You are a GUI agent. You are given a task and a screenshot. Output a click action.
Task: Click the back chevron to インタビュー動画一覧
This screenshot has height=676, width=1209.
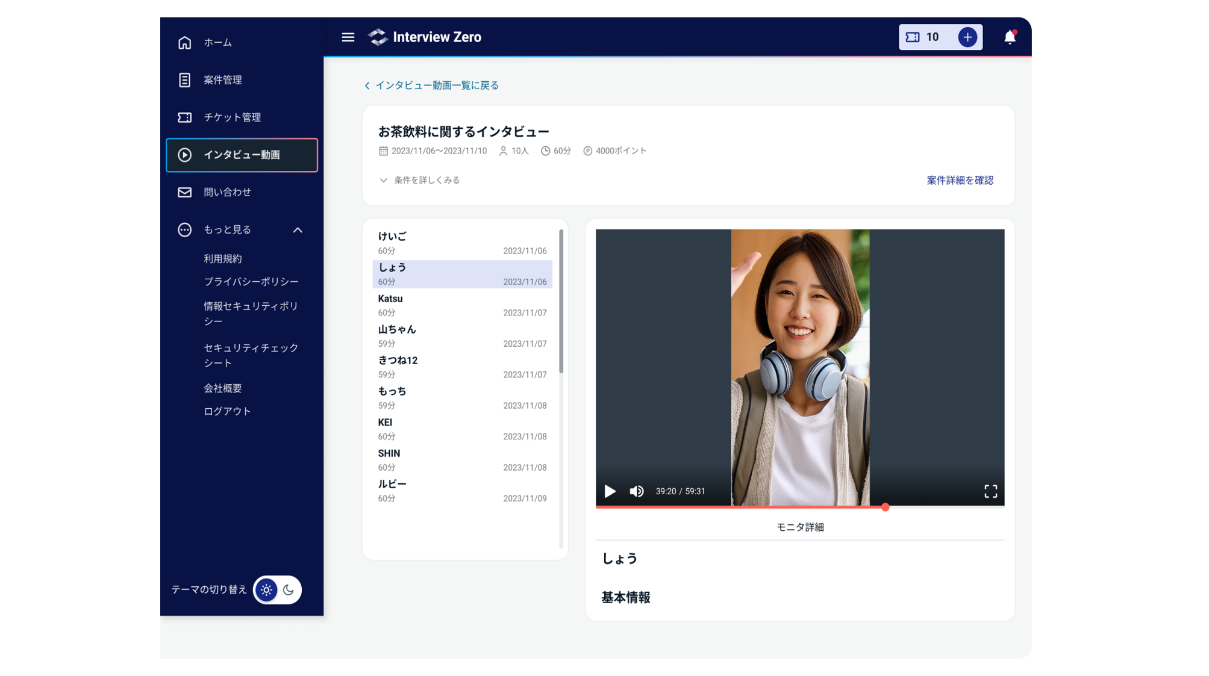(x=367, y=85)
